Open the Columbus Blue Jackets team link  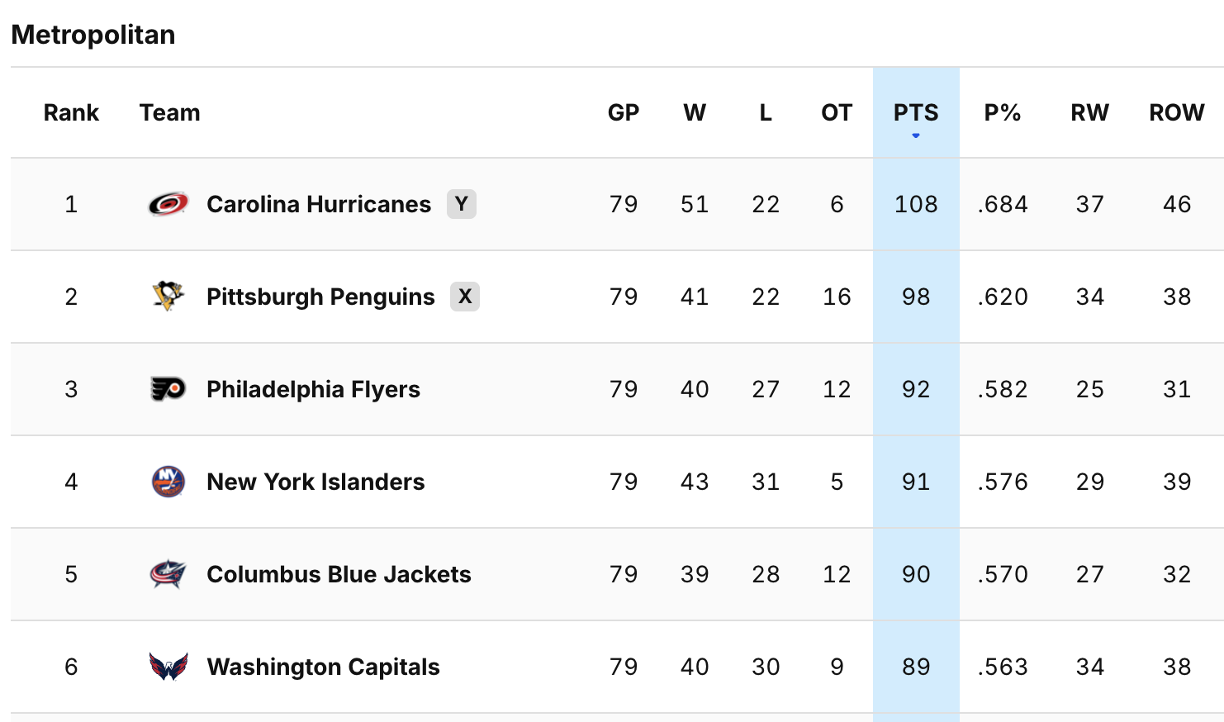pos(339,574)
